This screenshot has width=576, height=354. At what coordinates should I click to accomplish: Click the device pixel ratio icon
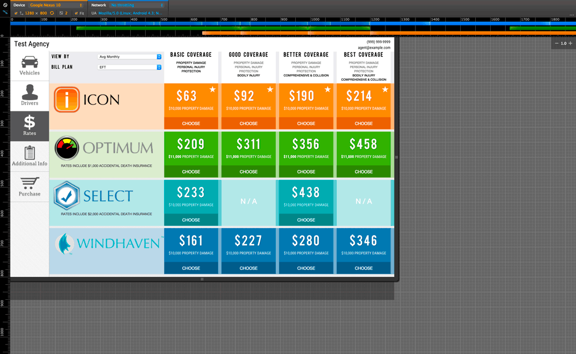coord(61,13)
